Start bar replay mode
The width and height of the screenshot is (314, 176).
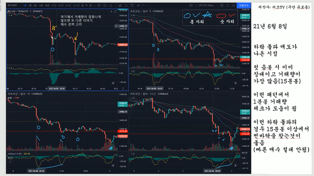(138, 5)
